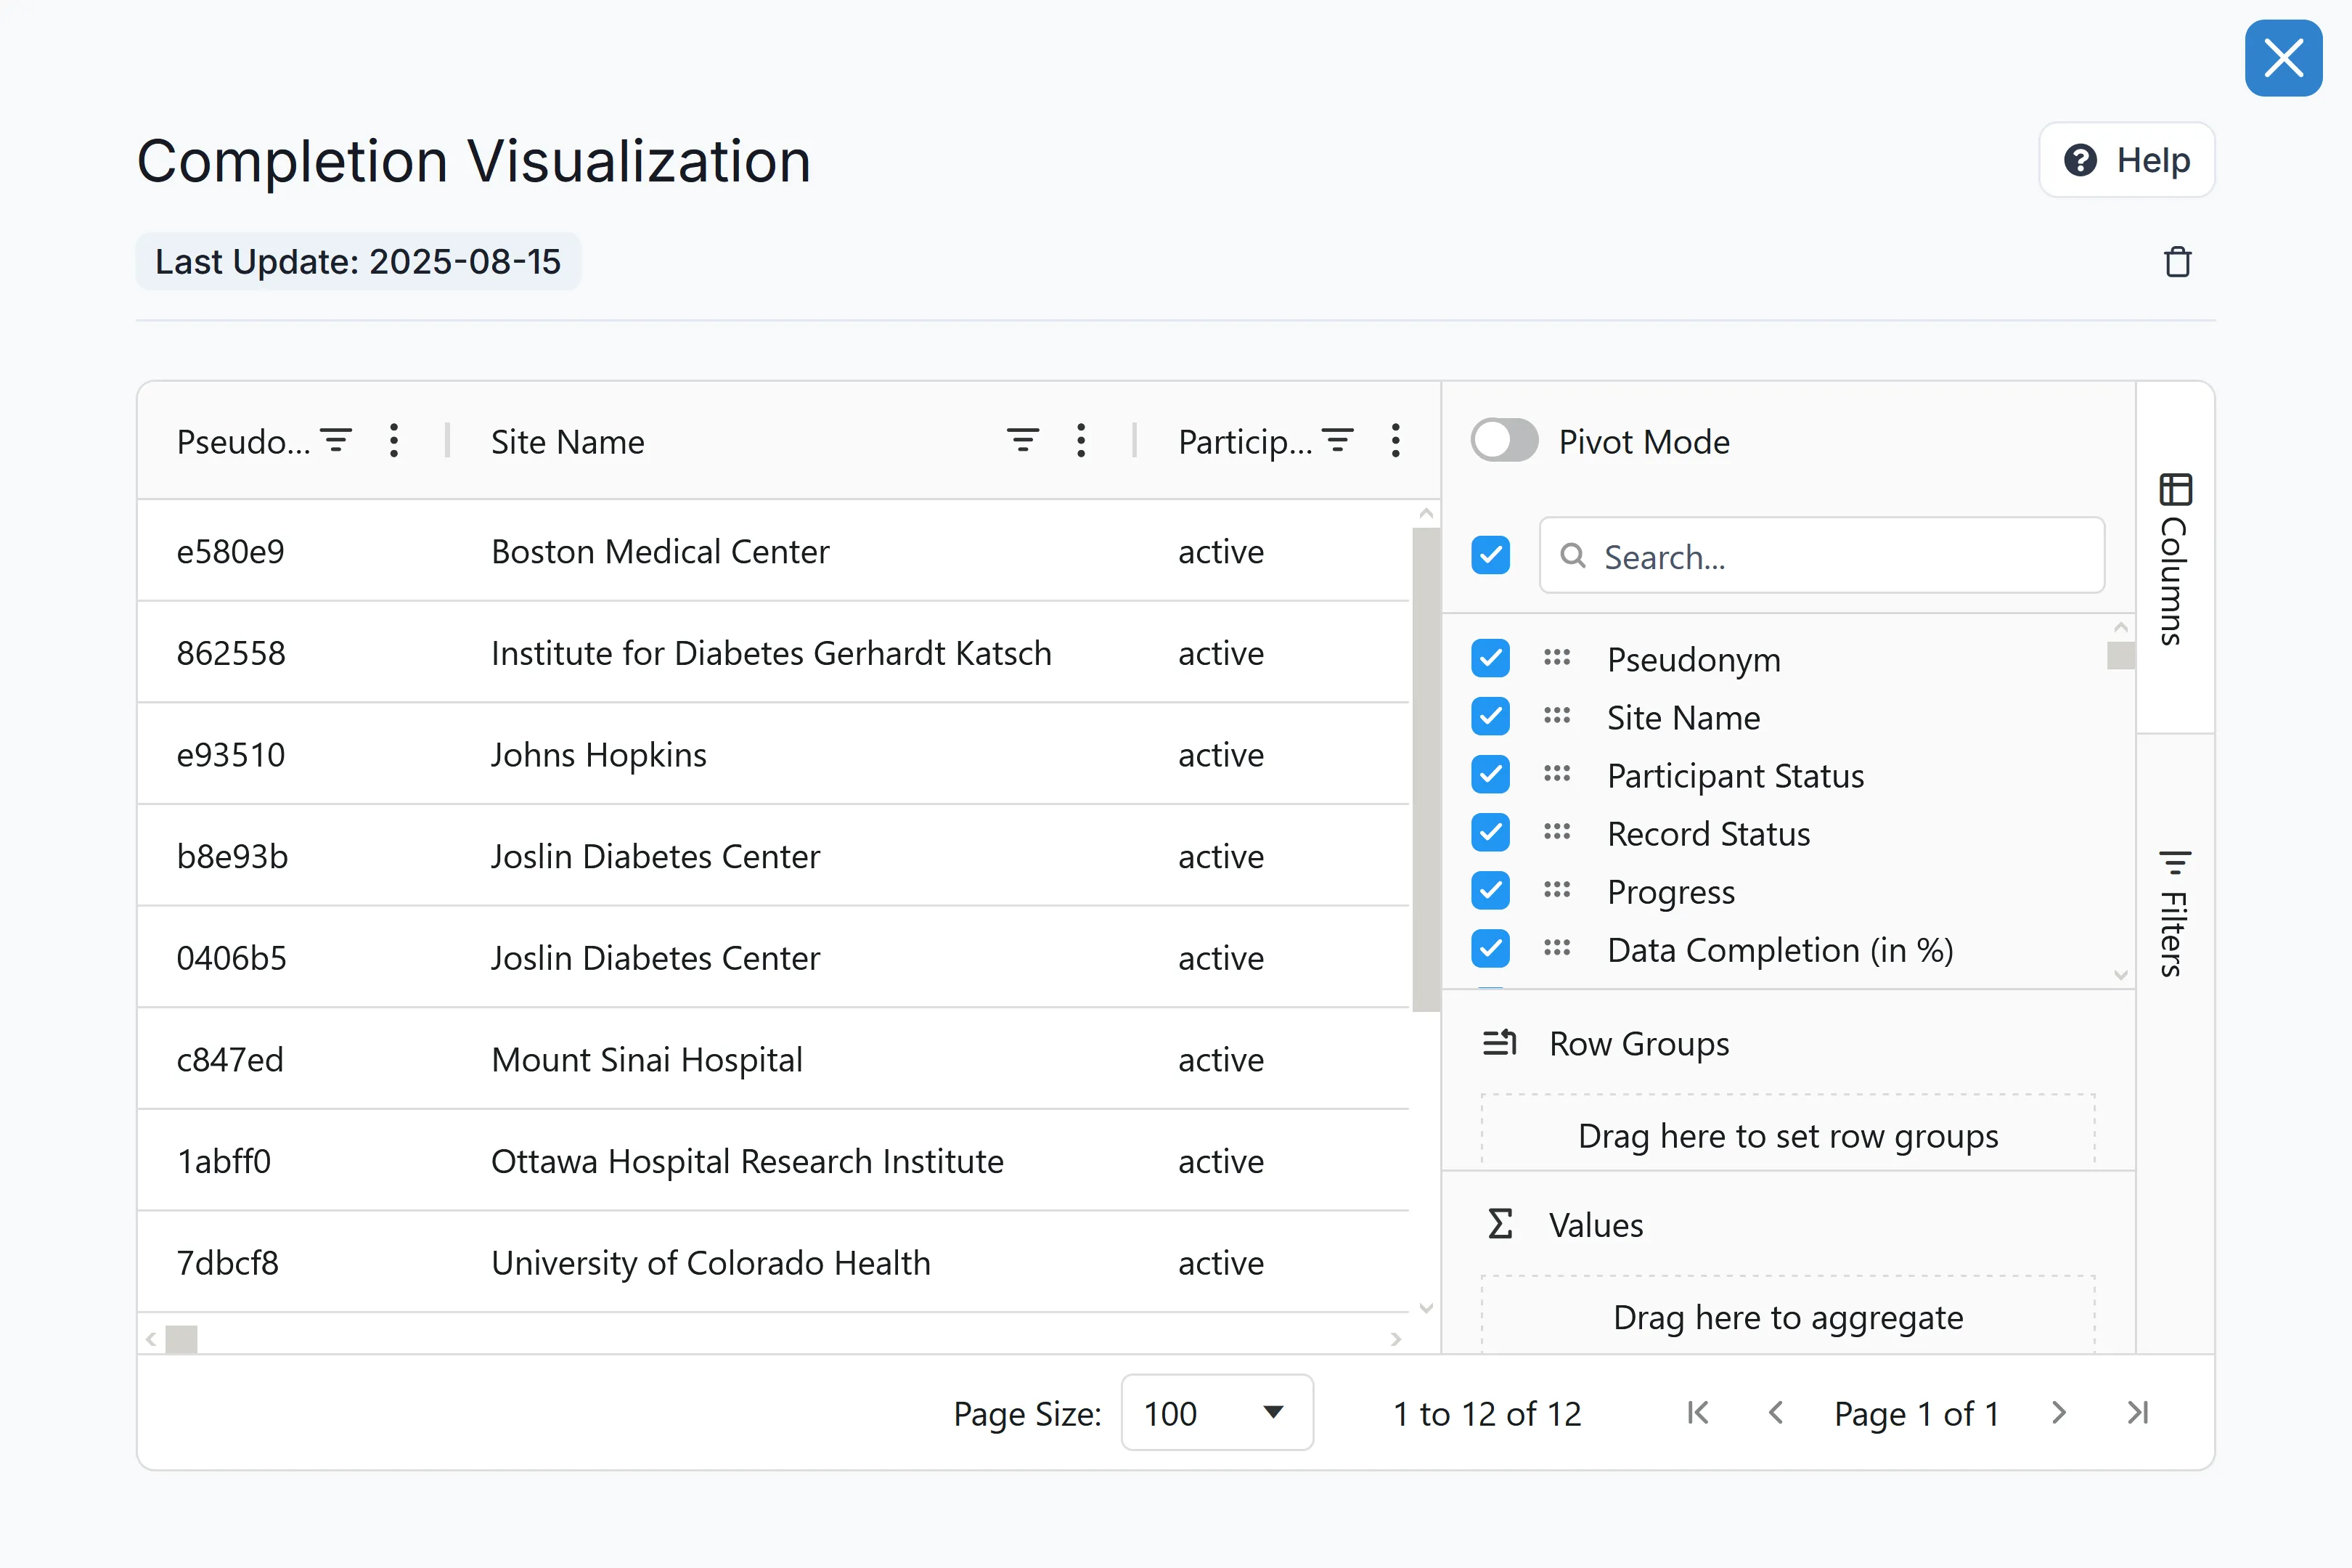Click the column list scrollbar thumb
The height and width of the screenshot is (1568, 2352).
2121,656
